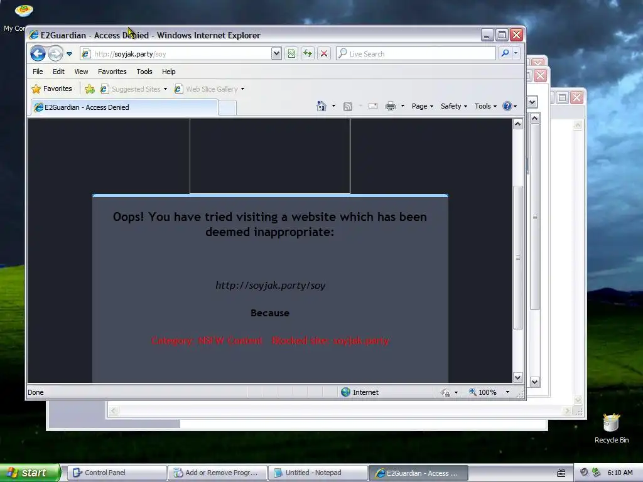Screen dimensions: 643x482
Task: Click the page scroll up arrow
Action: [x=518, y=124]
